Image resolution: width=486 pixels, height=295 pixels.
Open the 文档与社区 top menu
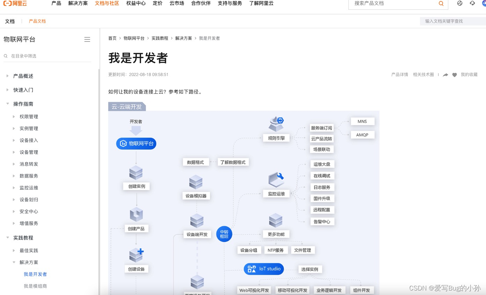pos(107,3)
